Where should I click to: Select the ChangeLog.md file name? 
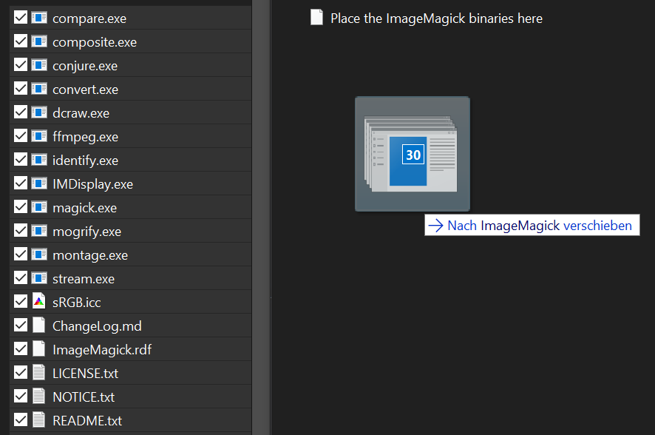tap(97, 326)
